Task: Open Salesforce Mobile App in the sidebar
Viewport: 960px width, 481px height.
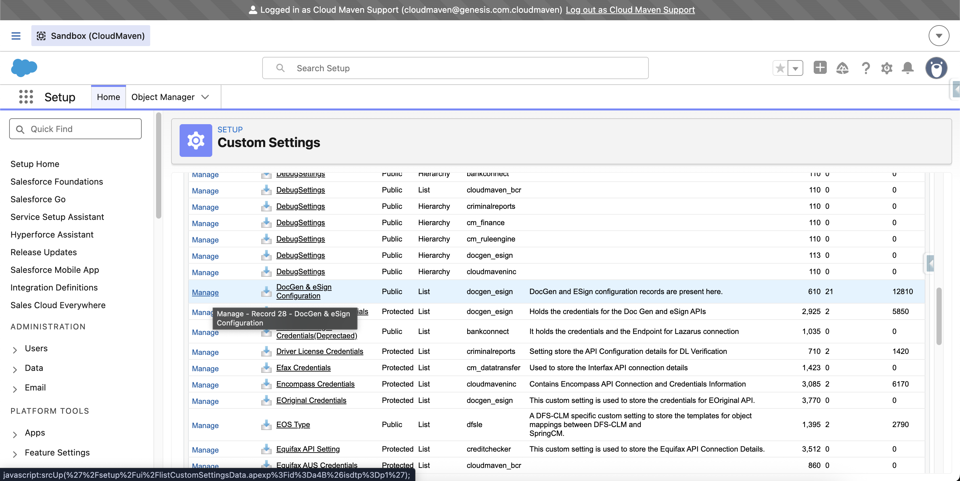Action: coord(55,270)
